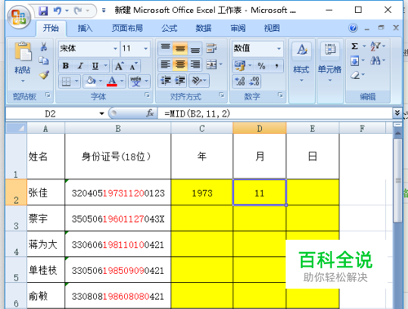
Task: Open the Office button menu
Action: pos(19,17)
